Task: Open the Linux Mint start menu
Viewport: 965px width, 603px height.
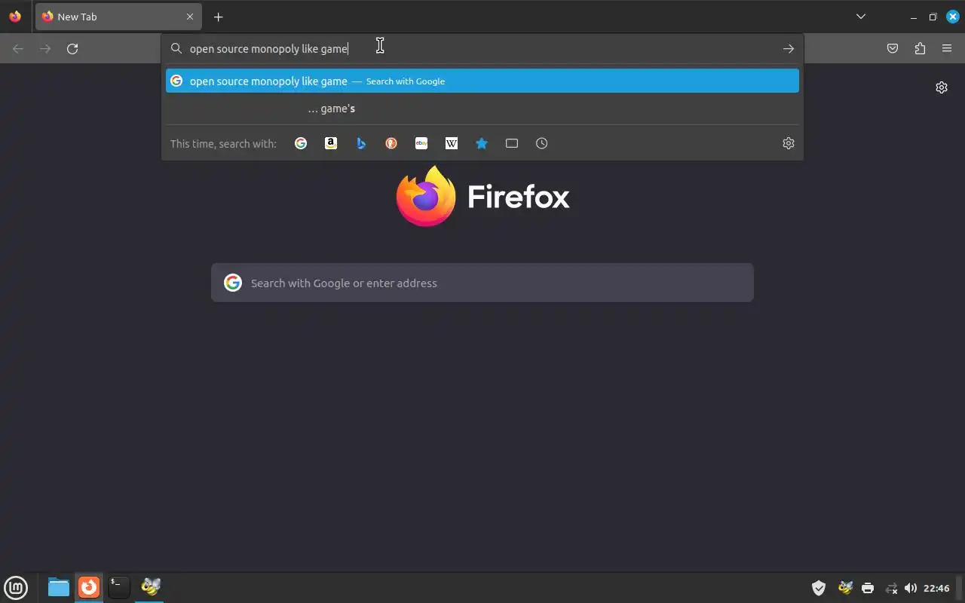Action: click(x=16, y=587)
